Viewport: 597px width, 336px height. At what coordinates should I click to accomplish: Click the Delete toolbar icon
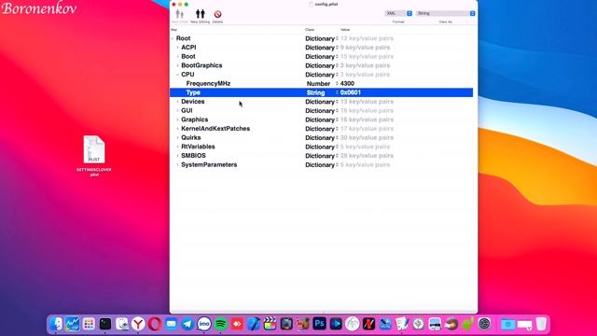(217, 15)
